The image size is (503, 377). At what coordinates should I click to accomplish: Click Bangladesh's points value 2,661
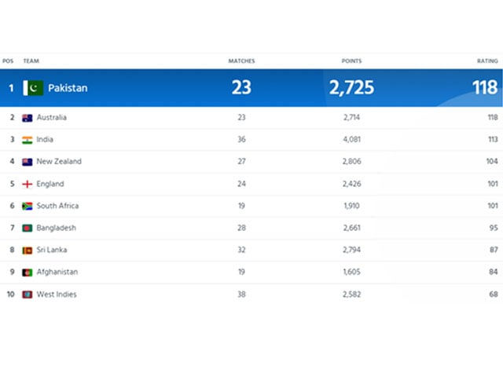(351, 228)
